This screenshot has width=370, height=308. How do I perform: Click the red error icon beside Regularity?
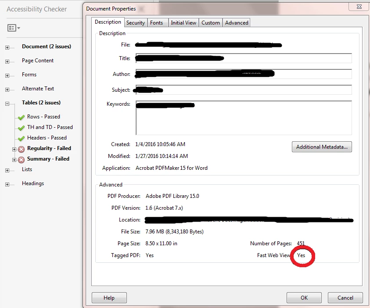coord(21,149)
